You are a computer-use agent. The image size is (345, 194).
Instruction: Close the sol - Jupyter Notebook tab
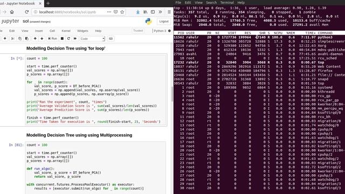click(x=40, y=4)
